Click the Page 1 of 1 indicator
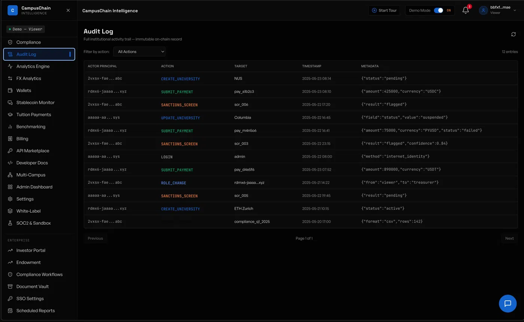The width and height of the screenshot is (524, 322). (304, 239)
